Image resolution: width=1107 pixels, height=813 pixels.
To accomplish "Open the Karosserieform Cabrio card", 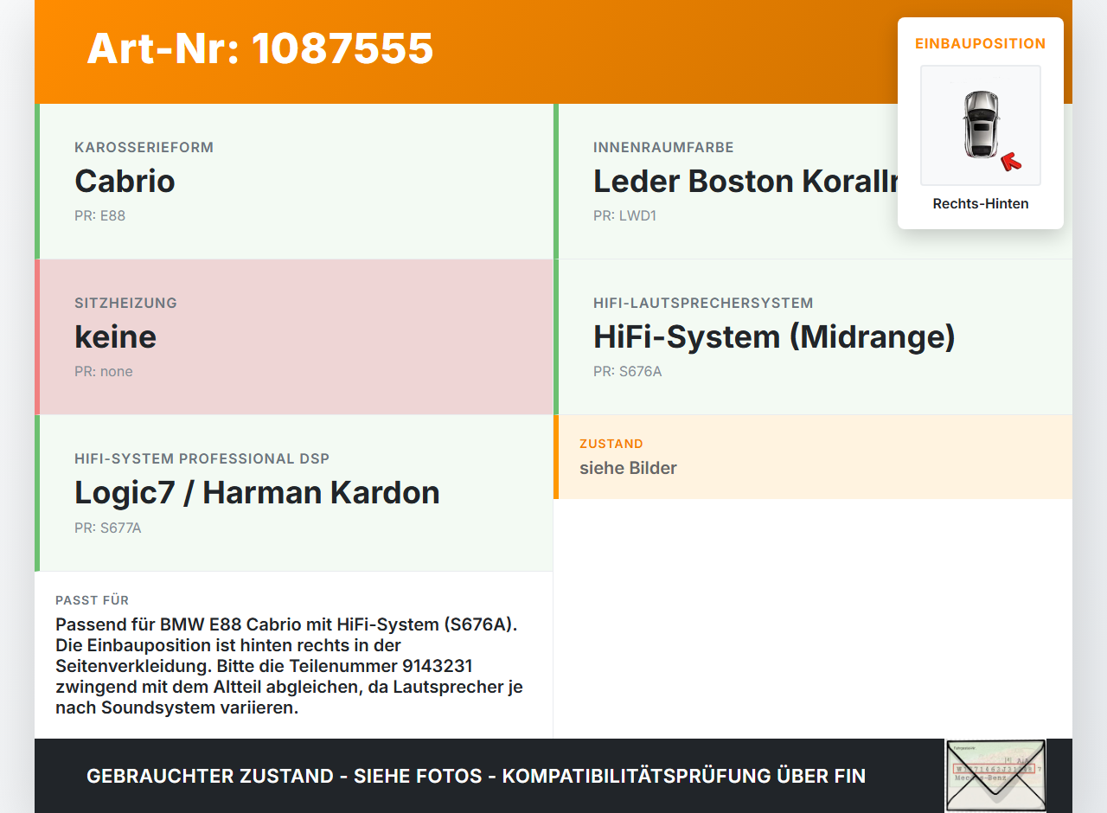I will tap(294, 182).
